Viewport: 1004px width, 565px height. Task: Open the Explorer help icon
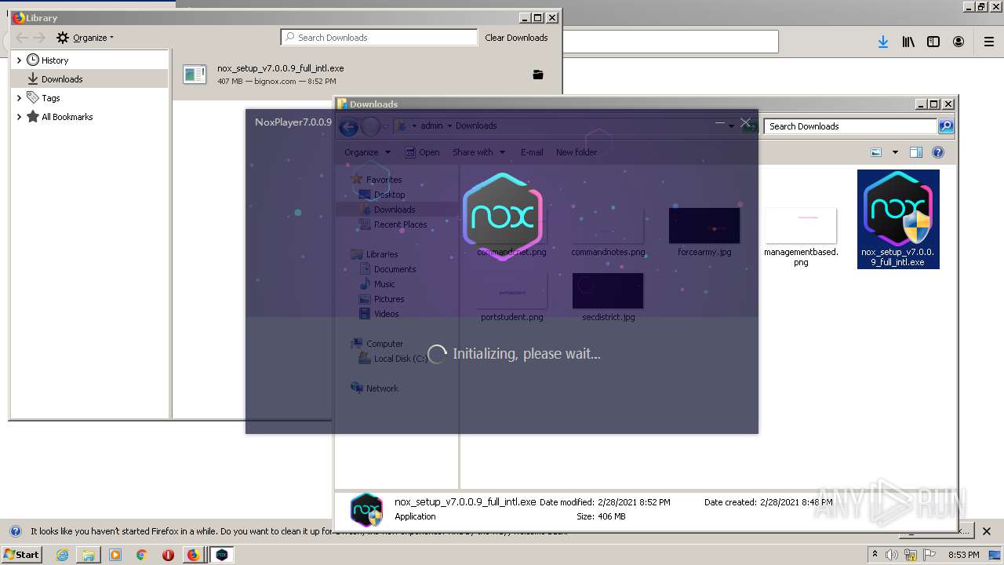(938, 152)
